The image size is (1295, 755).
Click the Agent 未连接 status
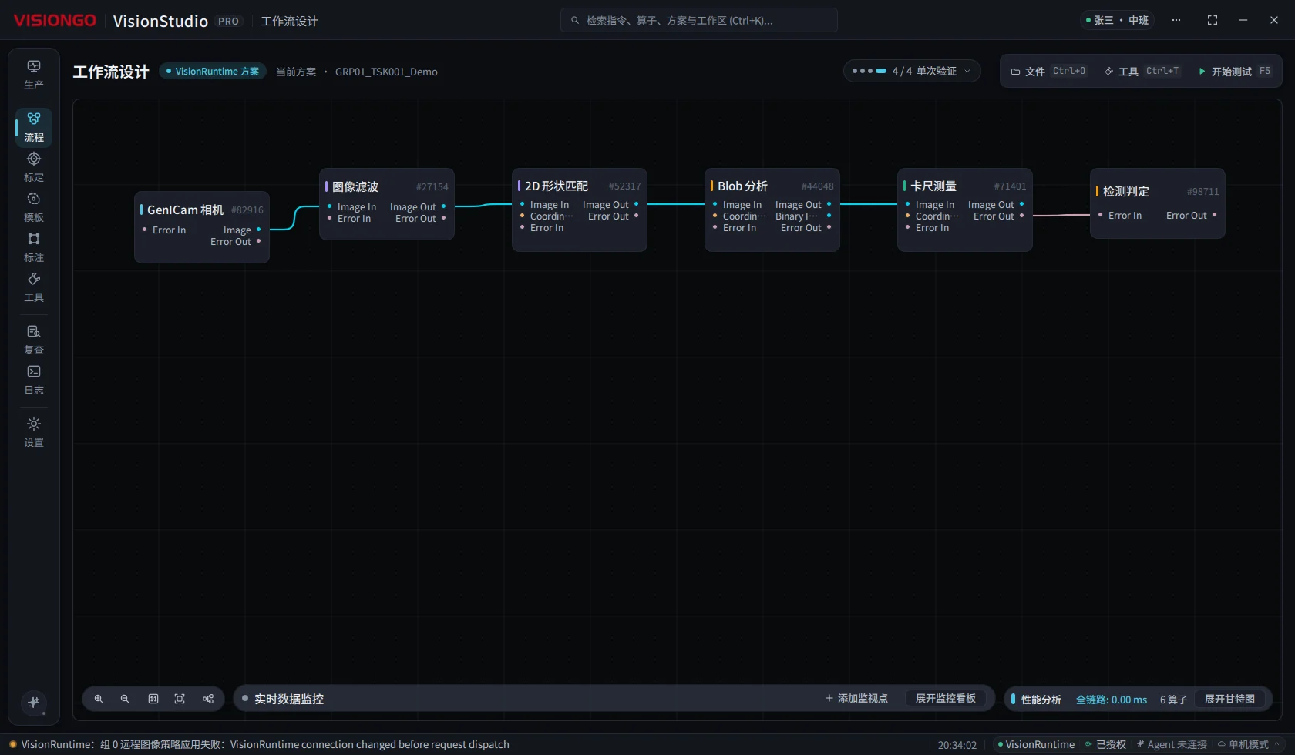pos(1172,744)
